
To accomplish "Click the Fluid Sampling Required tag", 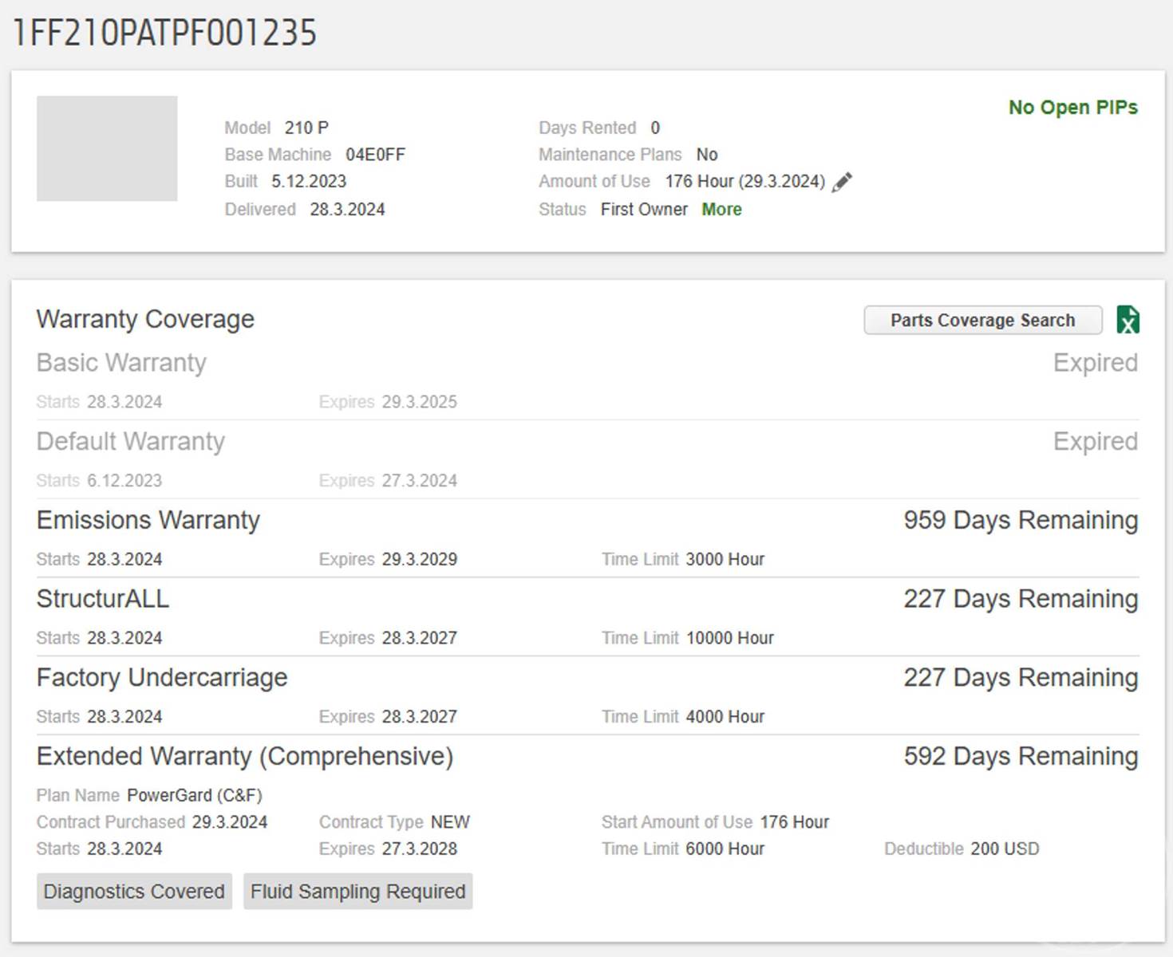I will [357, 891].
